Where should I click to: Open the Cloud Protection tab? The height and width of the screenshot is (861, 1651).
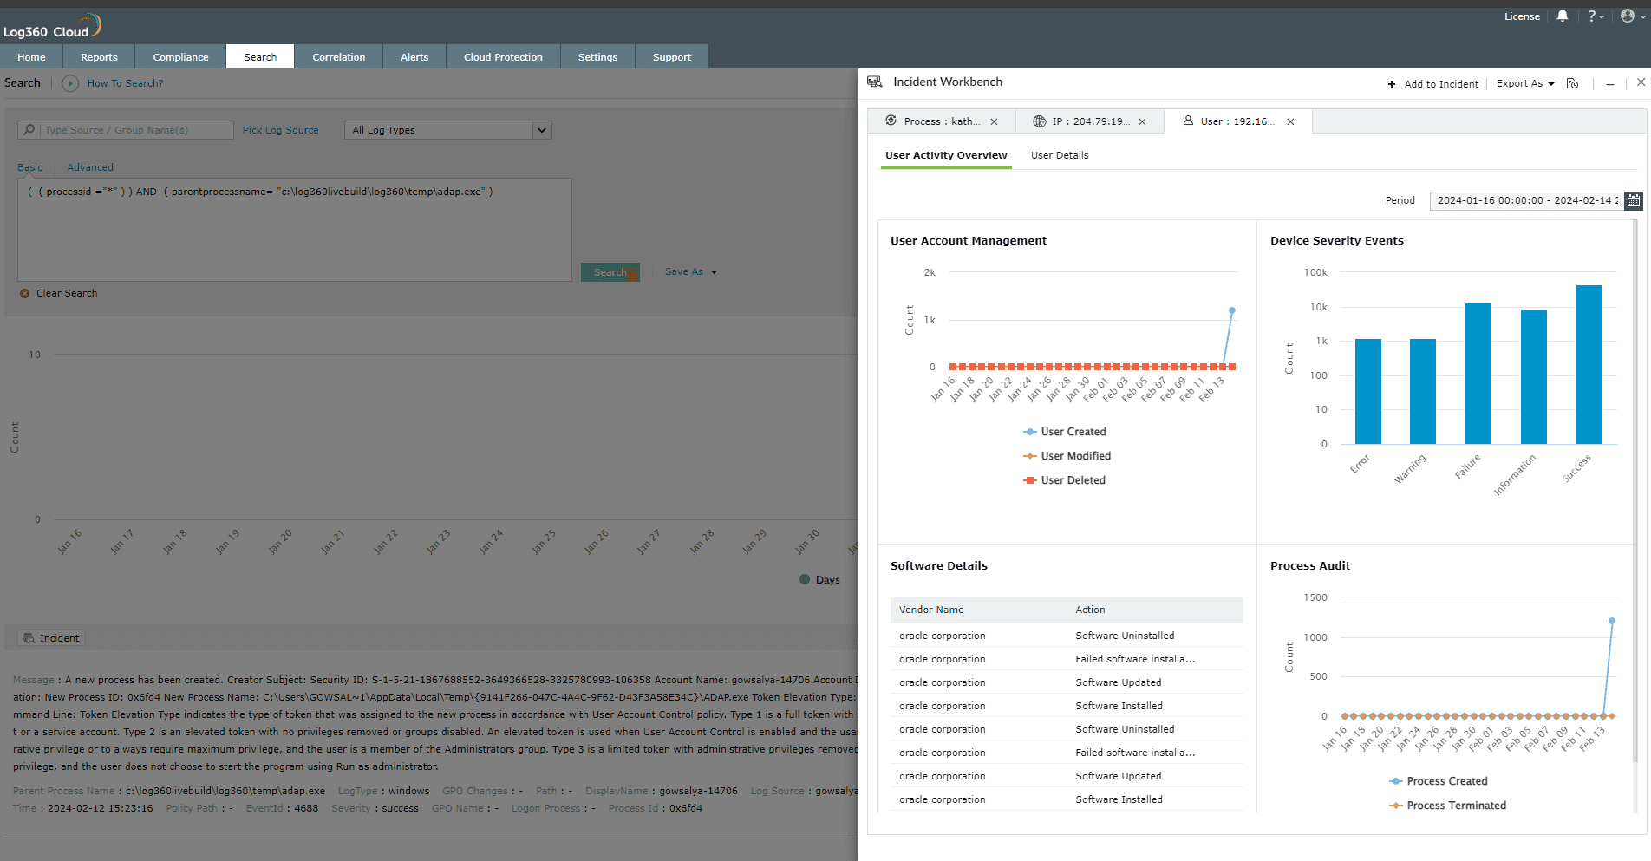click(x=503, y=57)
